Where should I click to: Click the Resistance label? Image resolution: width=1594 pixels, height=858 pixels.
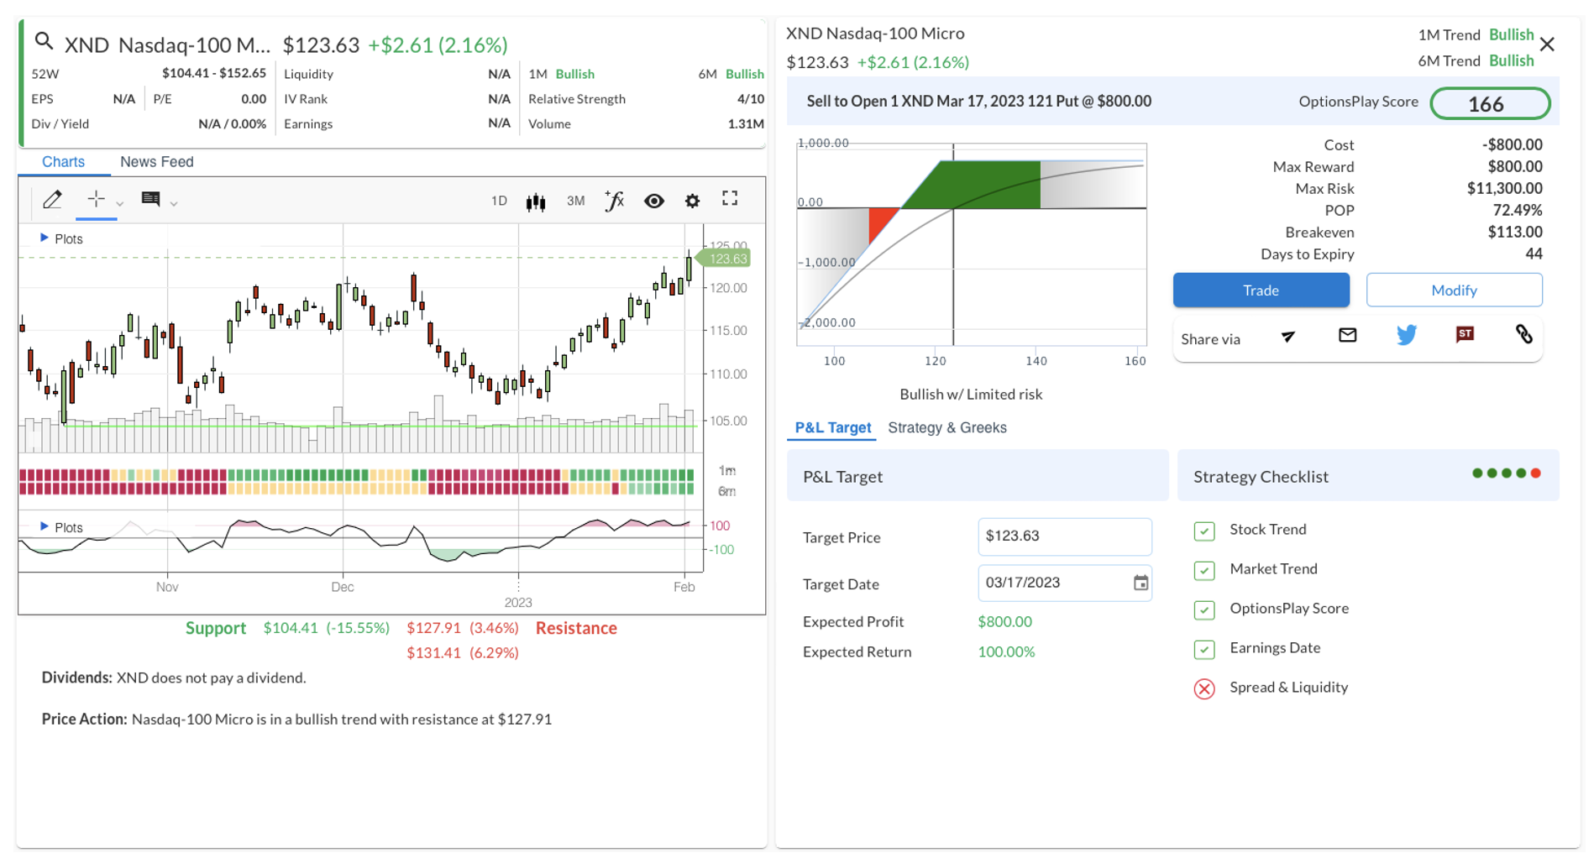(x=576, y=628)
